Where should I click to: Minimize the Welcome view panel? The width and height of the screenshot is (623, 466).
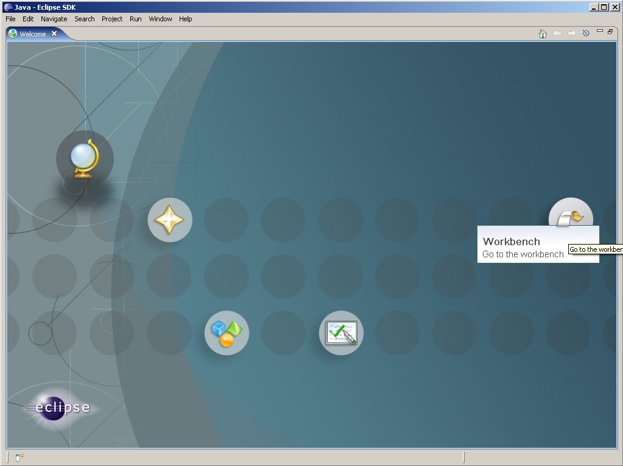pos(600,30)
